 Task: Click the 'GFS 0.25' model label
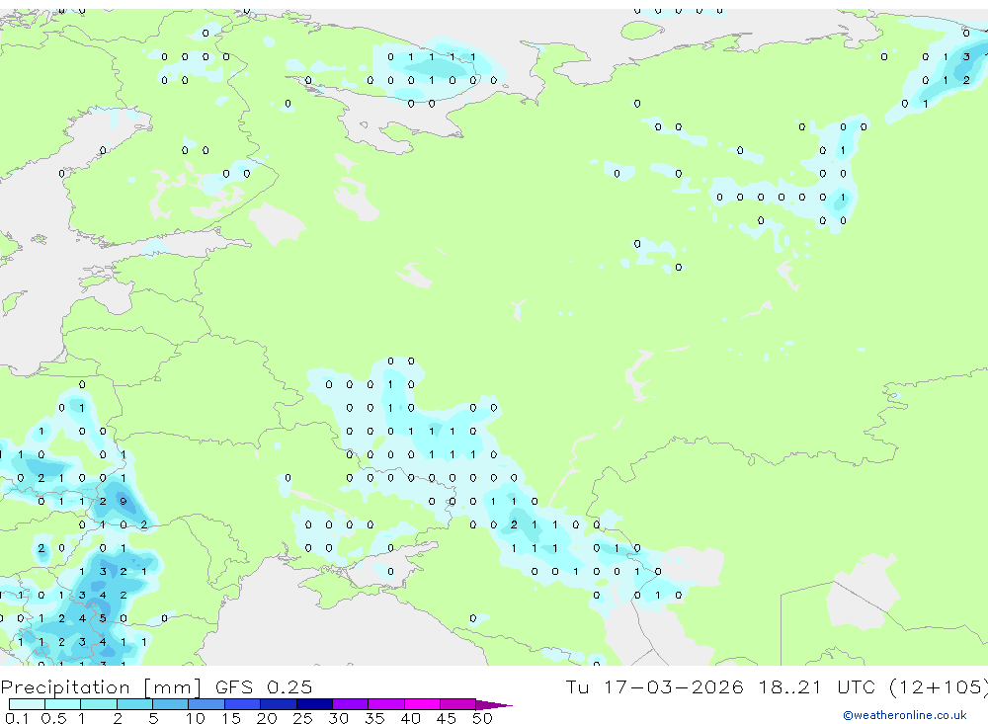[x=264, y=686]
